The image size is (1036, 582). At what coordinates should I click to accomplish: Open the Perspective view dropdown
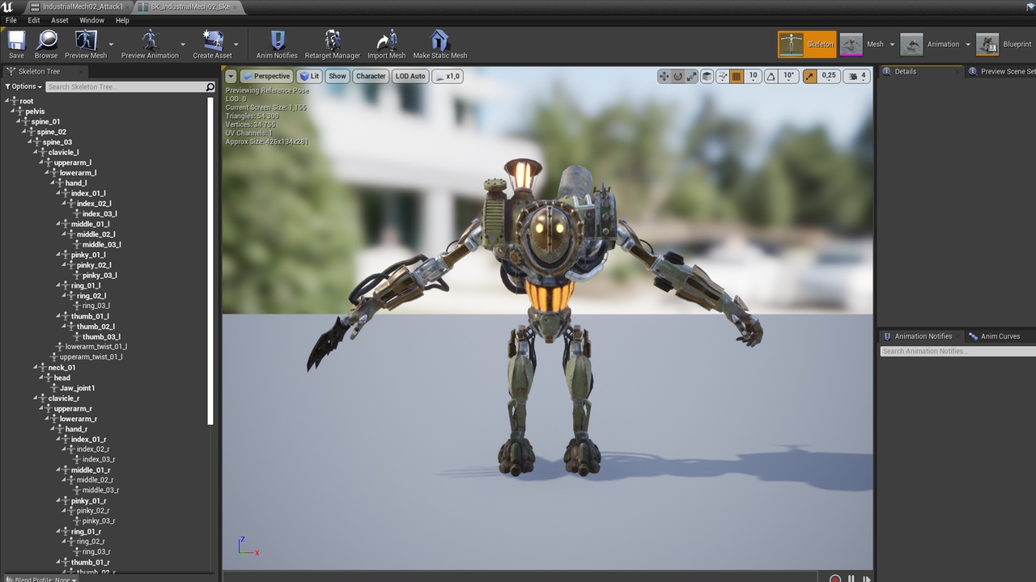[x=266, y=76]
